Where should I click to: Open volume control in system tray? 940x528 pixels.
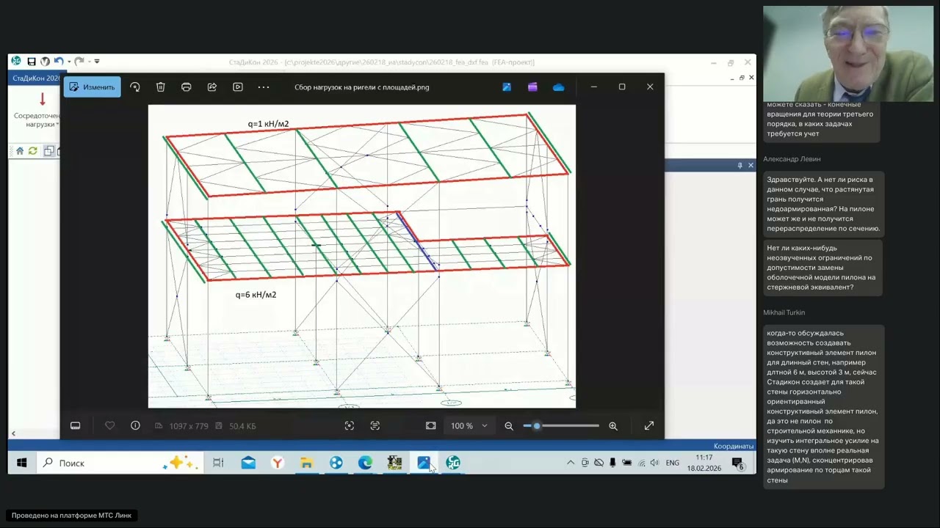pos(654,463)
